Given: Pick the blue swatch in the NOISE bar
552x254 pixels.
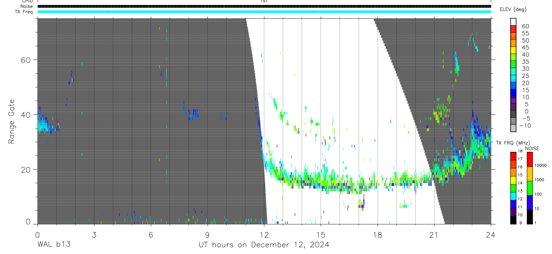Looking at the screenshot, I should pyautogui.click(x=530, y=202).
